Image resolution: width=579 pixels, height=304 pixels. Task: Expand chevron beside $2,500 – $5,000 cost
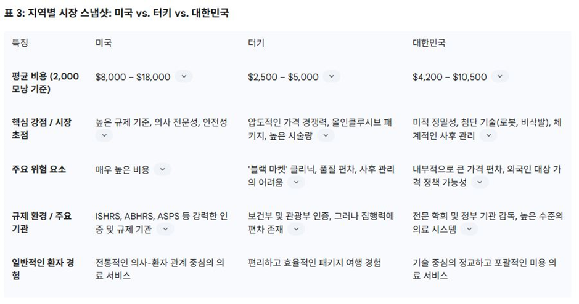click(x=332, y=76)
